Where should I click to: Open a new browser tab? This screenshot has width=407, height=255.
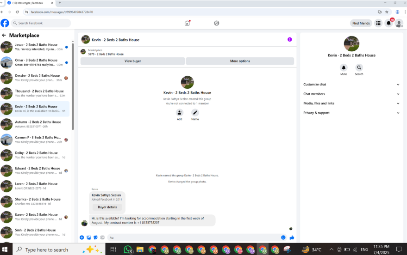coord(60,3)
